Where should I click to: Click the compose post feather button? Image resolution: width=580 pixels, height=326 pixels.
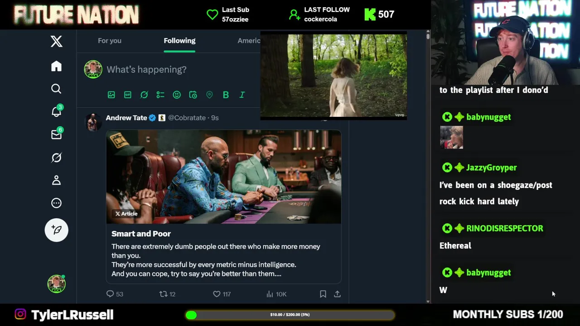[x=57, y=230]
